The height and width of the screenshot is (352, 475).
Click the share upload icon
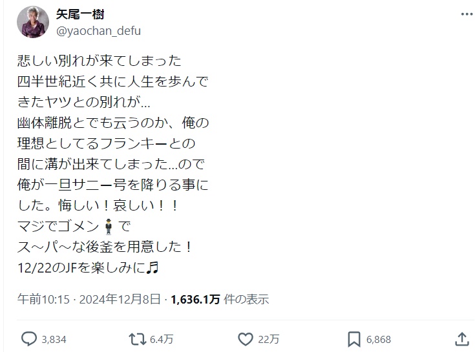click(461, 338)
